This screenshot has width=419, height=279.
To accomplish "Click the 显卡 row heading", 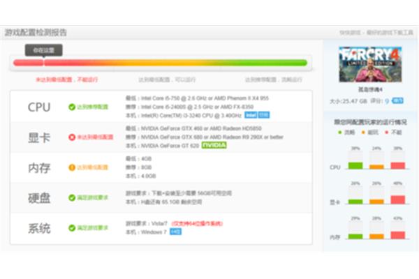I will 39,137.
